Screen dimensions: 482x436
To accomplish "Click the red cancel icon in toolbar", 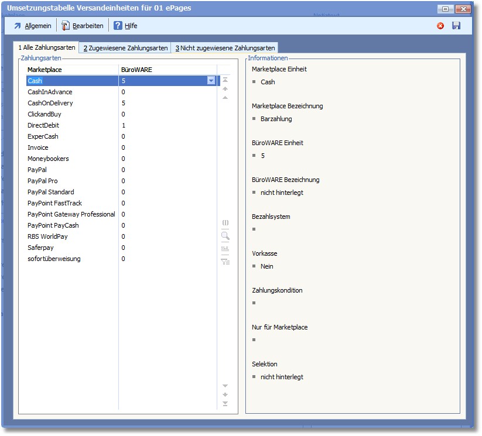I will 440,26.
